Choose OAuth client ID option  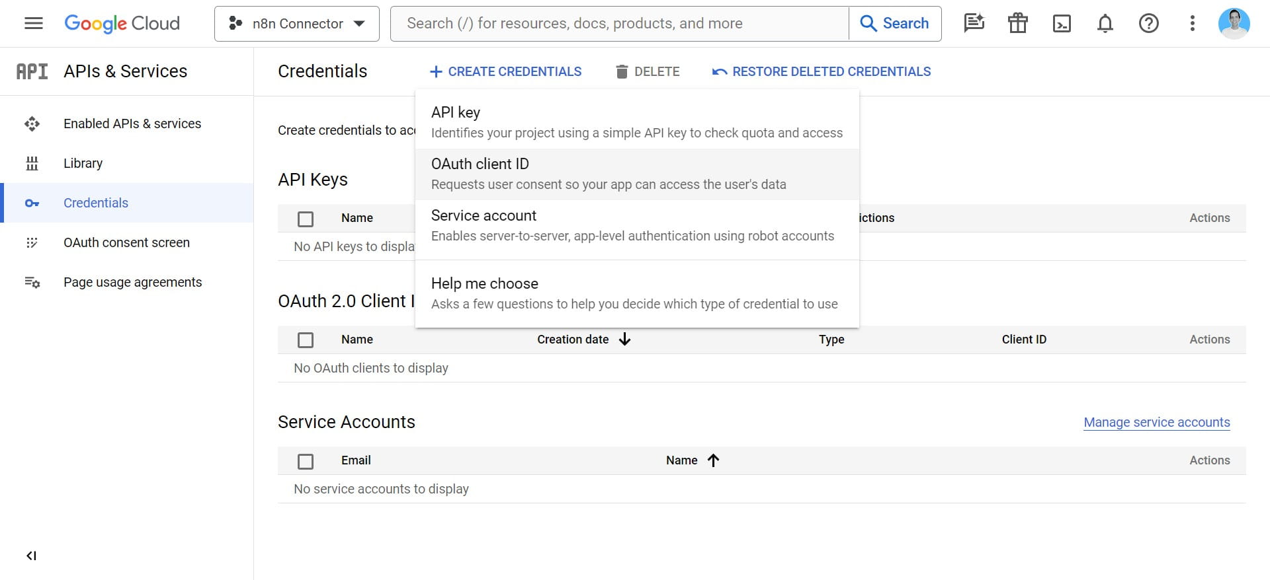click(x=637, y=174)
